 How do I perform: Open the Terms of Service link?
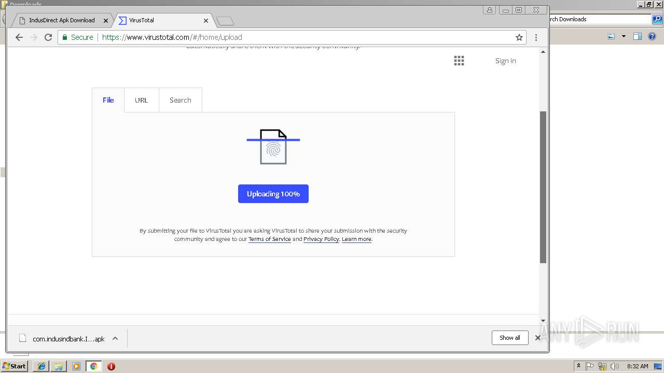click(x=270, y=239)
